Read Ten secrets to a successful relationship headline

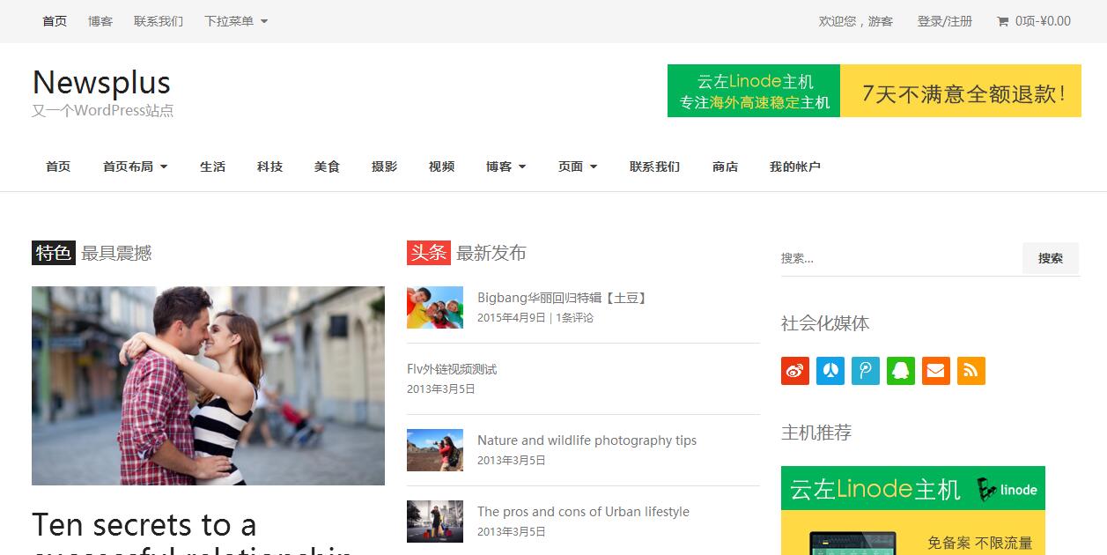click(194, 533)
